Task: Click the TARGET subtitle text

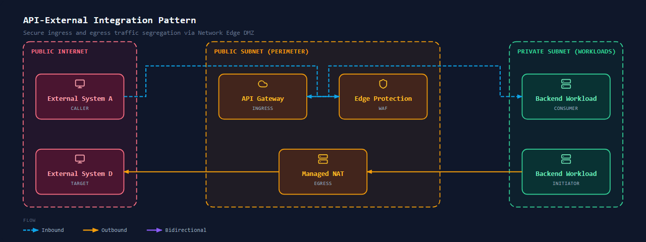Action: [x=80, y=184]
